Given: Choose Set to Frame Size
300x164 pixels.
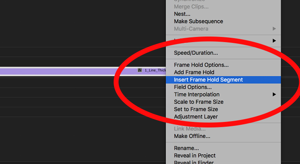Looking at the screenshot, I should (x=196, y=109).
